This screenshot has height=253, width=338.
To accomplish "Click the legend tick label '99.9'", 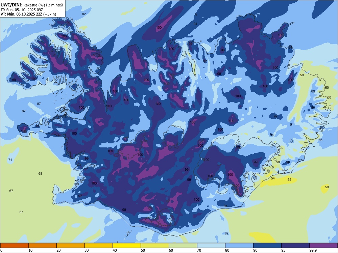I will 313,250.
